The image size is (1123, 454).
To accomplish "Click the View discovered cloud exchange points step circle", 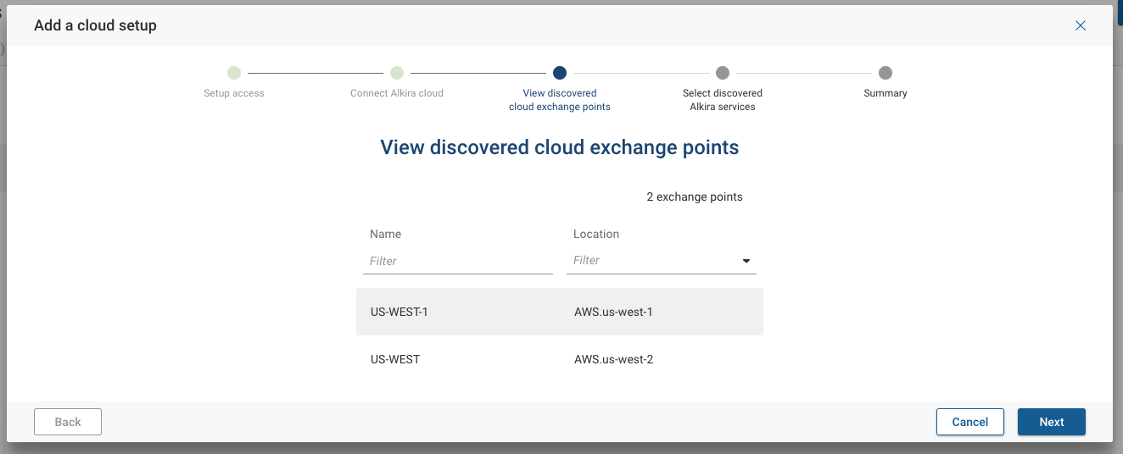I will point(560,73).
